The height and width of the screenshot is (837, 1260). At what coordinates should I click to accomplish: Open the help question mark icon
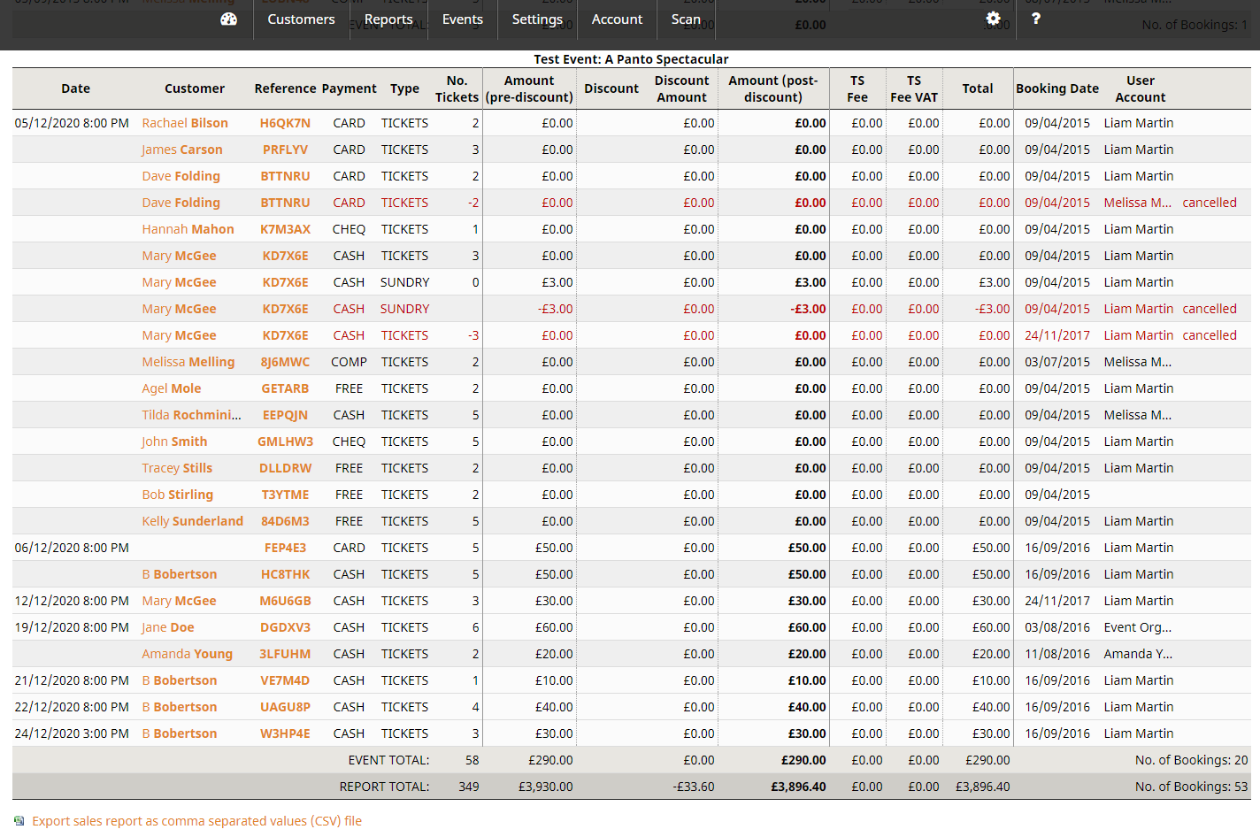1036,18
